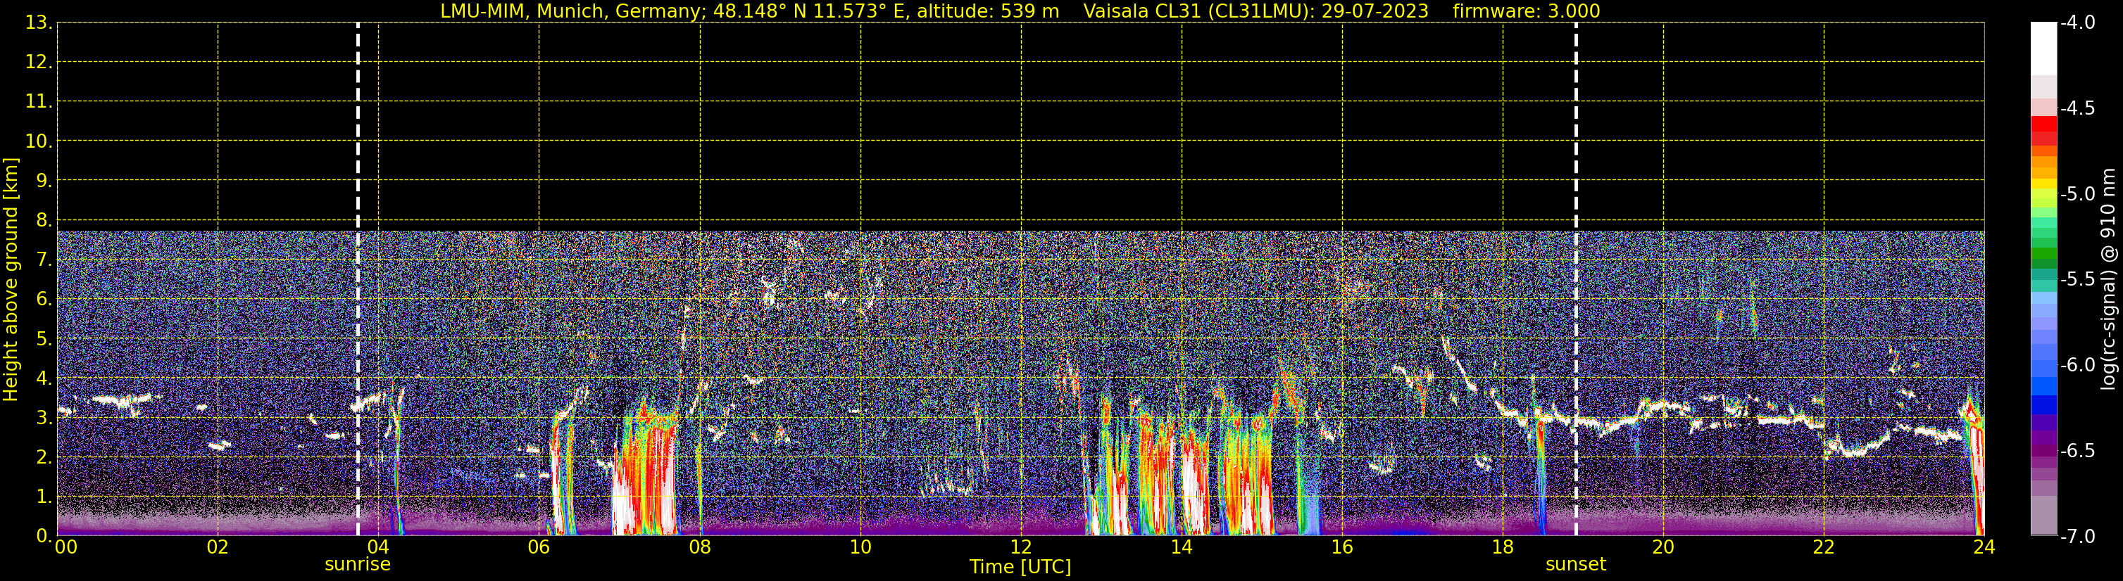Click the 06 tick on time axis

point(539,548)
